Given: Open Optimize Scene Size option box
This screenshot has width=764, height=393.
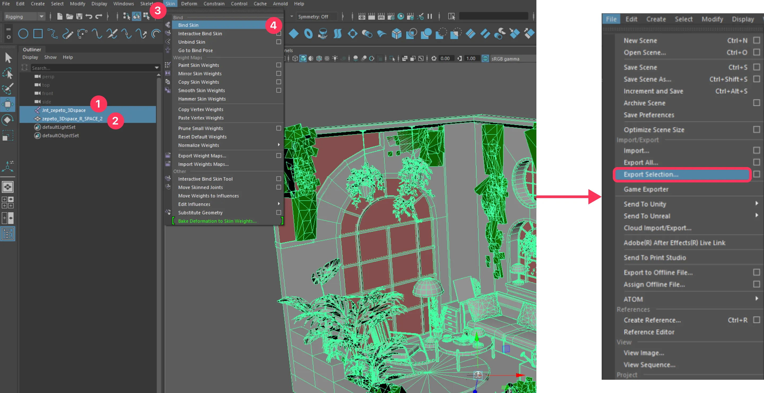Looking at the screenshot, I should pyautogui.click(x=757, y=129).
